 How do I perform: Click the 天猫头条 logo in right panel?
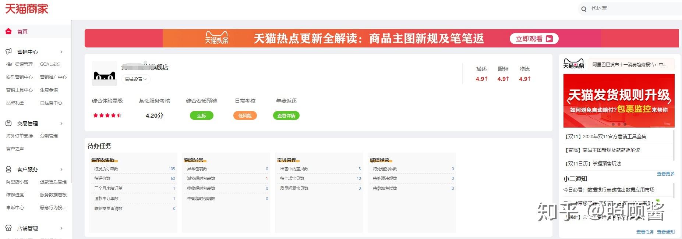573,64
